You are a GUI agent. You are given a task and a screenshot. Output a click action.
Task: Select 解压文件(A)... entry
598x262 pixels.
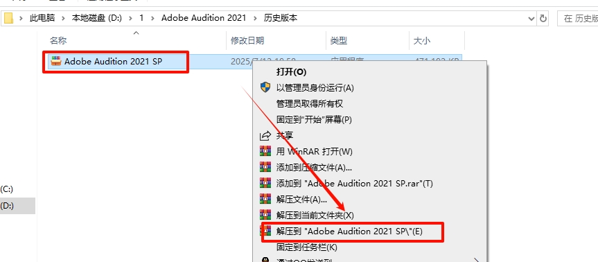tap(301, 200)
